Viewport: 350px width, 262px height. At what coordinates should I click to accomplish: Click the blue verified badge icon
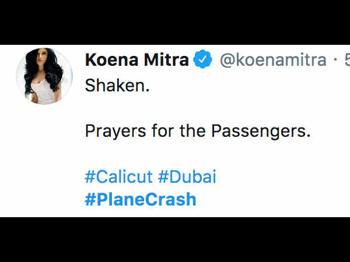click(x=202, y=59)
